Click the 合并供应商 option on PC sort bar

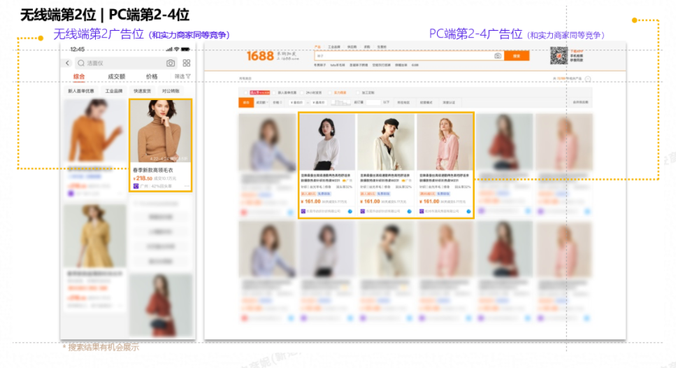coord(580,103)
